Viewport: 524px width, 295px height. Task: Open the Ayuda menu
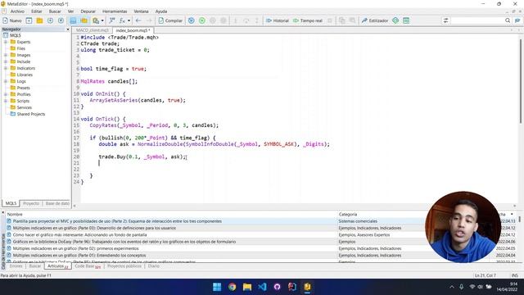pos(161,11)
